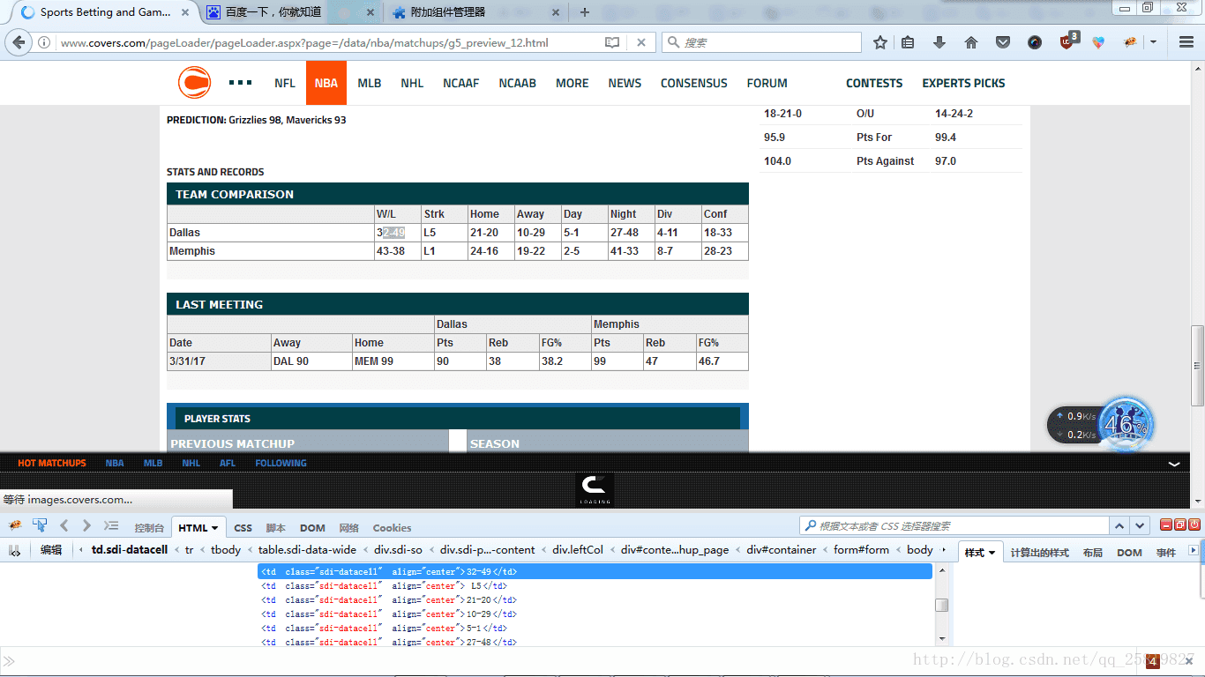Image resolution: width=1205 pixels, height=677 pixels.
Task: Toggle reader view icon in address bar
Action: tap(612, 42)
